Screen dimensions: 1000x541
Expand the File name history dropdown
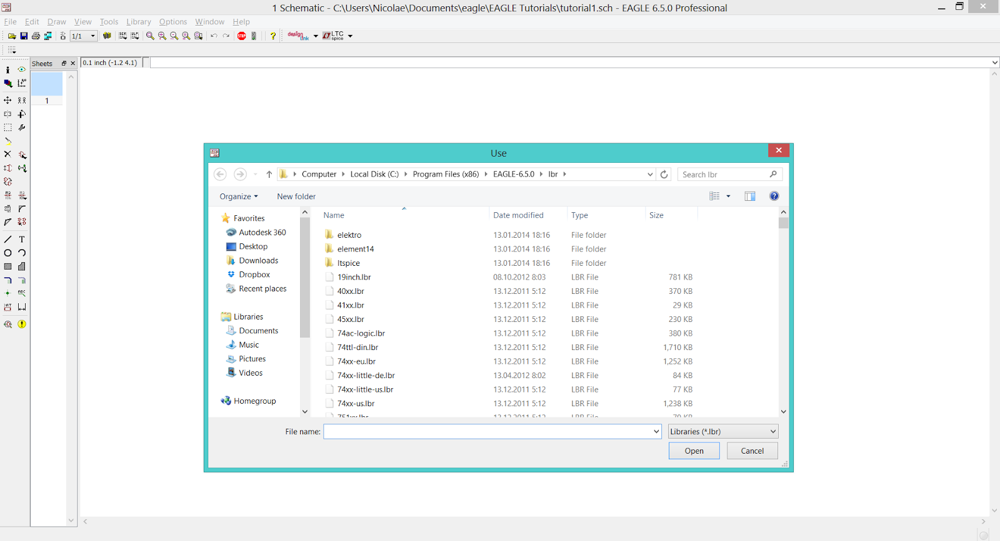(x=656, y=432)
